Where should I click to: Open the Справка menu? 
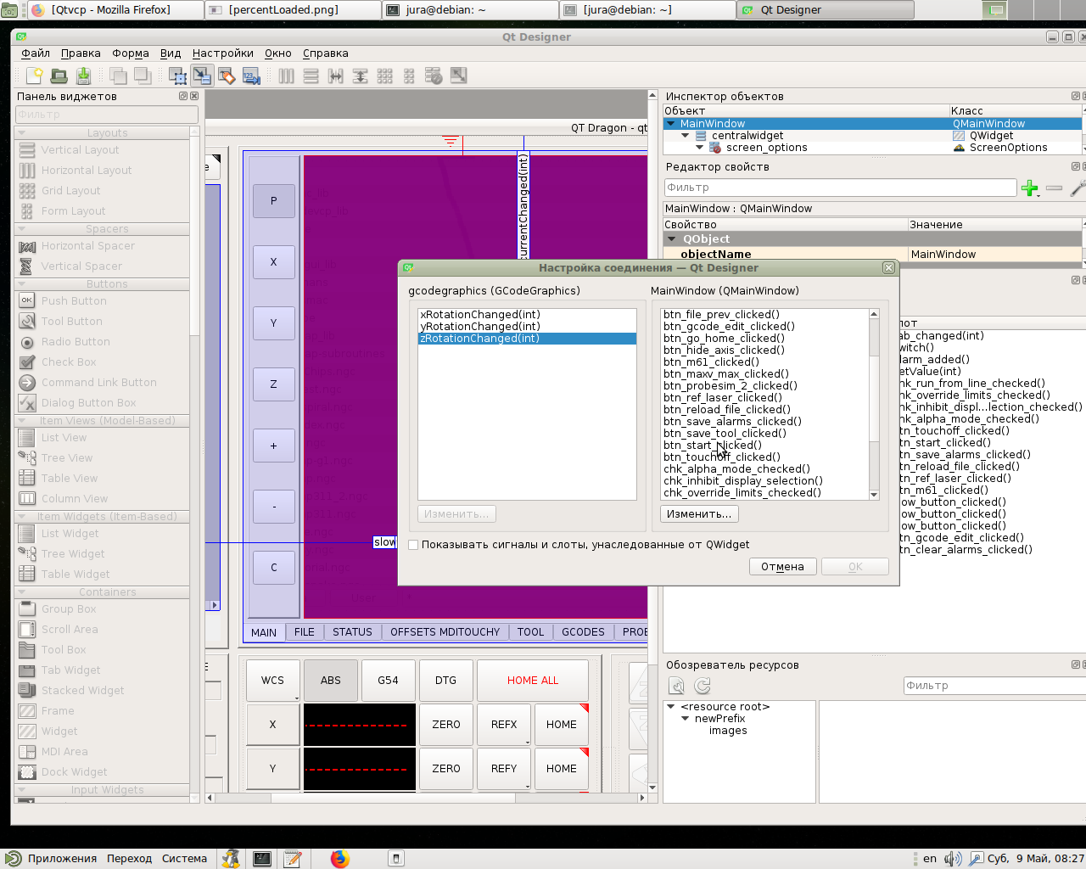[326, 53]
